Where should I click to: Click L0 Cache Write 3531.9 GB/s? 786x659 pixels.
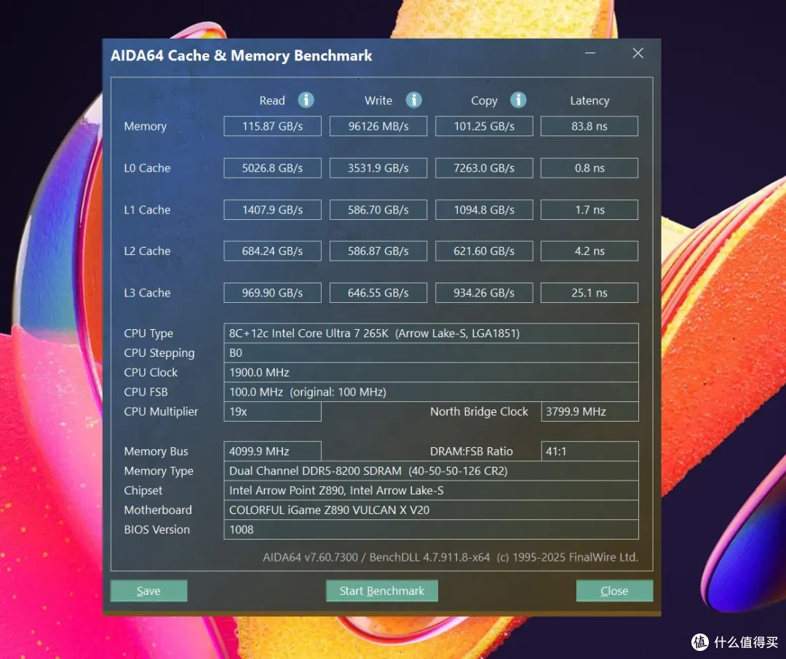coord(378,168)
